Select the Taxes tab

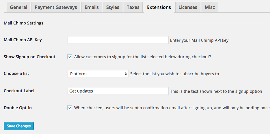[x=133, y=7]
